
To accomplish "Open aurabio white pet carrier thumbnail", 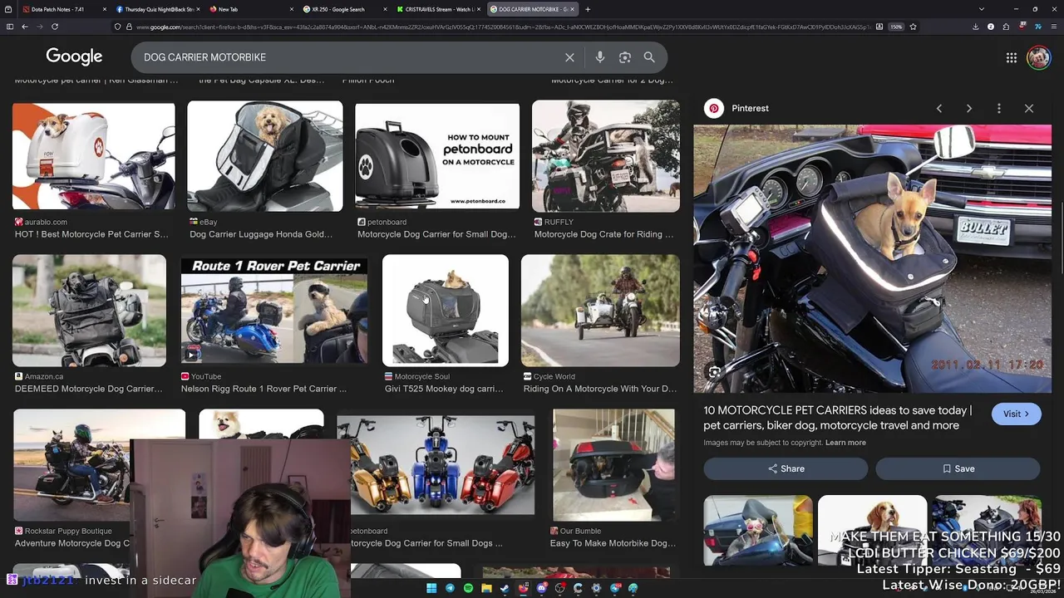I will pos(94,156).
